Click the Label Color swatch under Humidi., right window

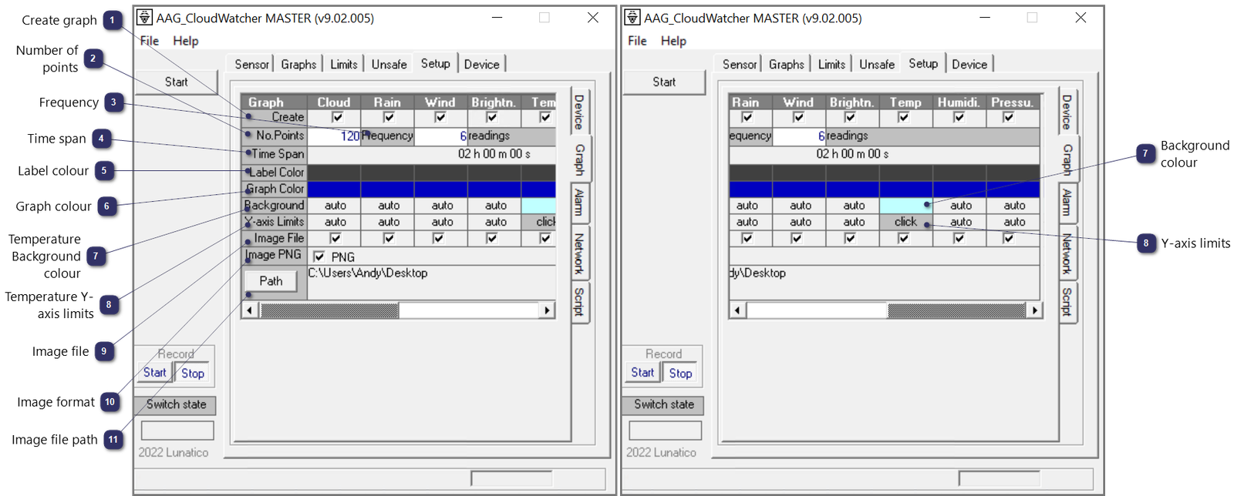959,173
